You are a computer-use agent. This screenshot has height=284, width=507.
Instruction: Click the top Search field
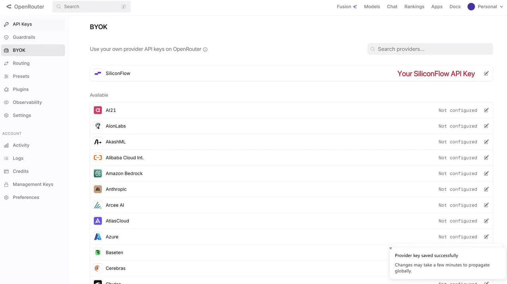click(91, 7)
